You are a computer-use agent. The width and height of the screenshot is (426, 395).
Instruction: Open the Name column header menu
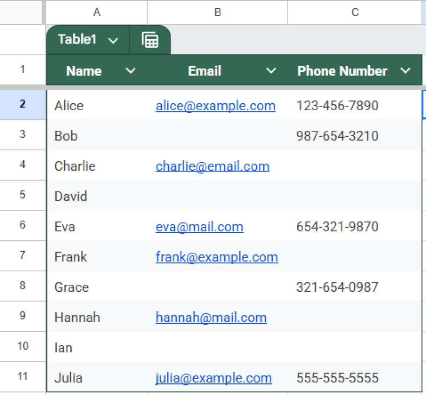pos(130,70)
